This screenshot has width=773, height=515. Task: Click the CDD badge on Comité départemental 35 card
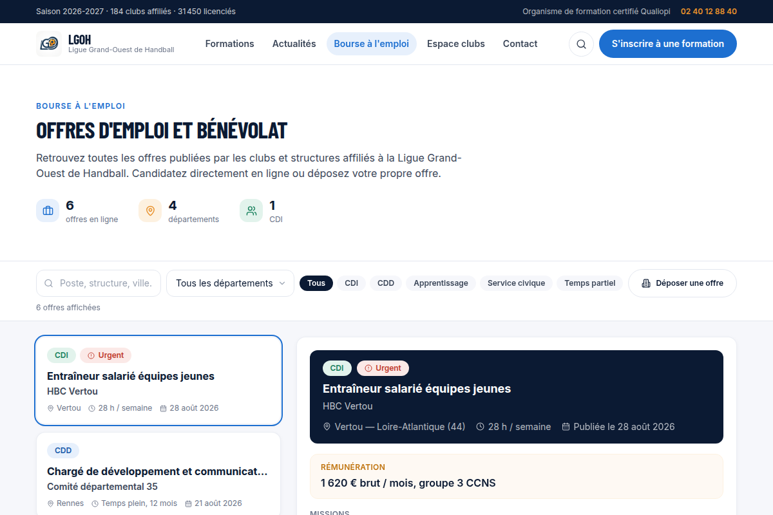63,451
